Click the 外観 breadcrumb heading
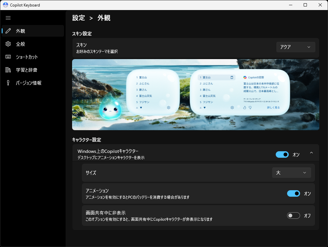This screenshot has height=247, width=328. (104, 18)
